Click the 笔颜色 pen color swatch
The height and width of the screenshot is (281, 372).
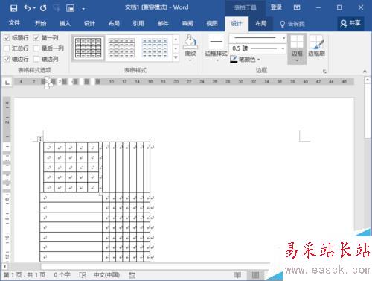coord(234,59)
